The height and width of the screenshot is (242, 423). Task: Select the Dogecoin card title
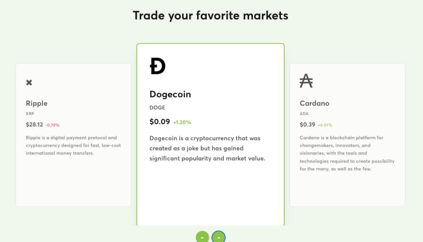170,94
